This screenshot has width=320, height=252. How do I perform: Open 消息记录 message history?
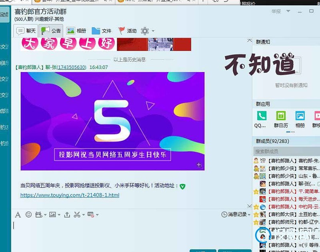pyautogui.click(x=234, y=214)
